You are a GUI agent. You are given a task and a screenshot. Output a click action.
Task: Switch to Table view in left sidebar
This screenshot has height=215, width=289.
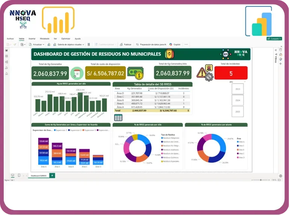[x=6, y=56]
